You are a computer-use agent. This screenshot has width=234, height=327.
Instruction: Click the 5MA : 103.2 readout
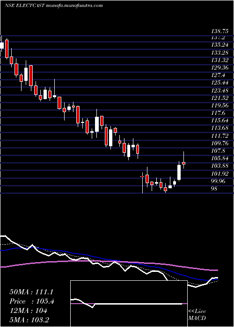click(x=29, y=320)
